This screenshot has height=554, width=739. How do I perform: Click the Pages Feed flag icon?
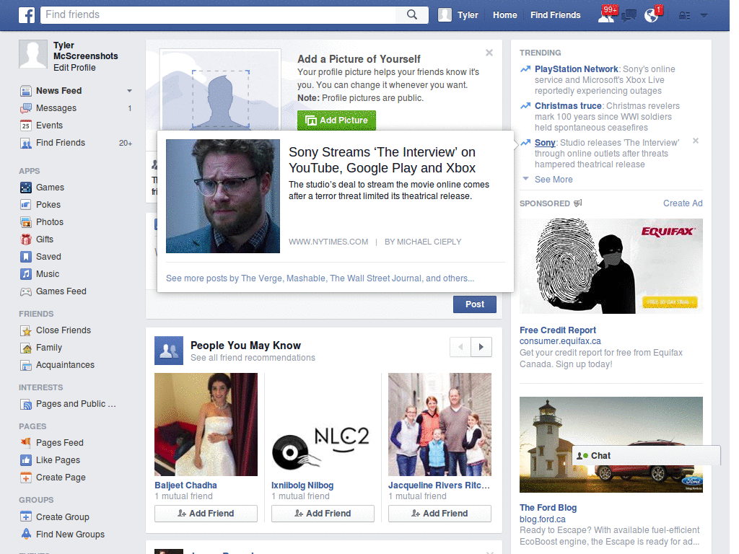[x=26, y=443]
